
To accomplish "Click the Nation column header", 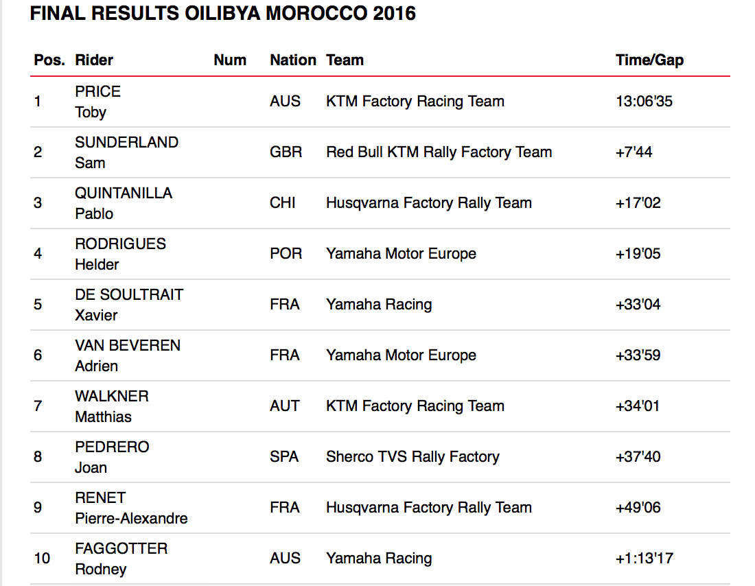I will 292,60.
